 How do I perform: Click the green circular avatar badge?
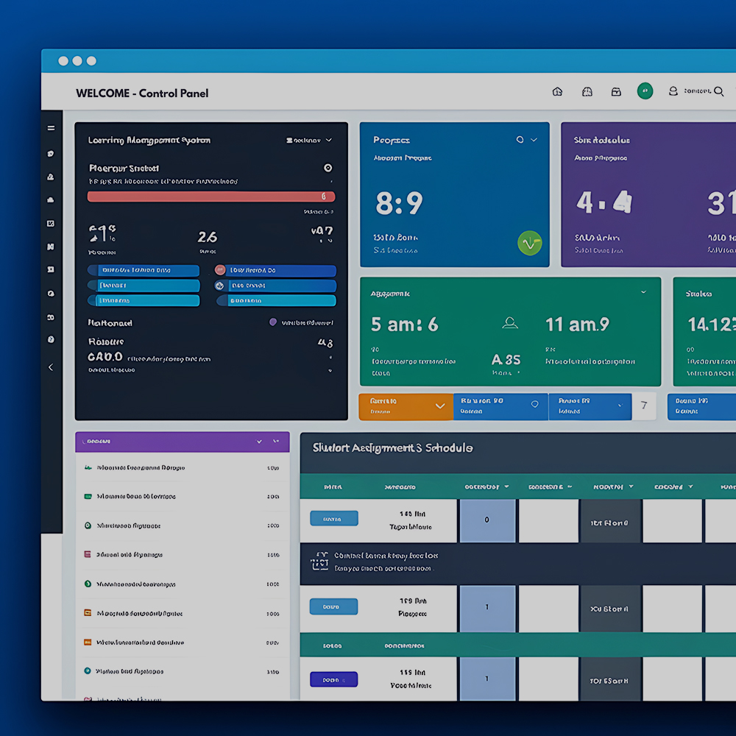[645, 91]
